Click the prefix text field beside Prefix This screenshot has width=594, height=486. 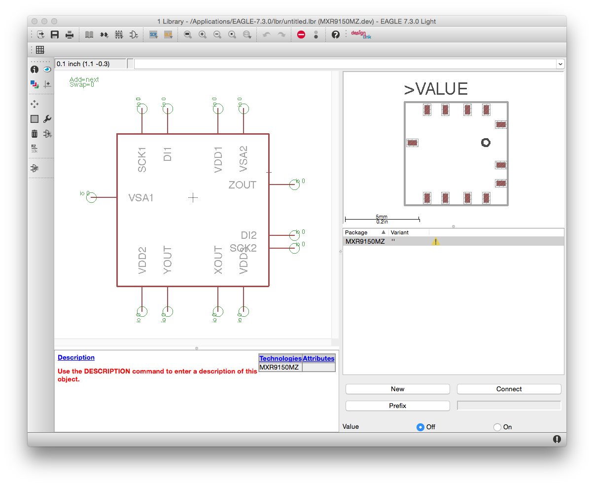pos(509,406)
